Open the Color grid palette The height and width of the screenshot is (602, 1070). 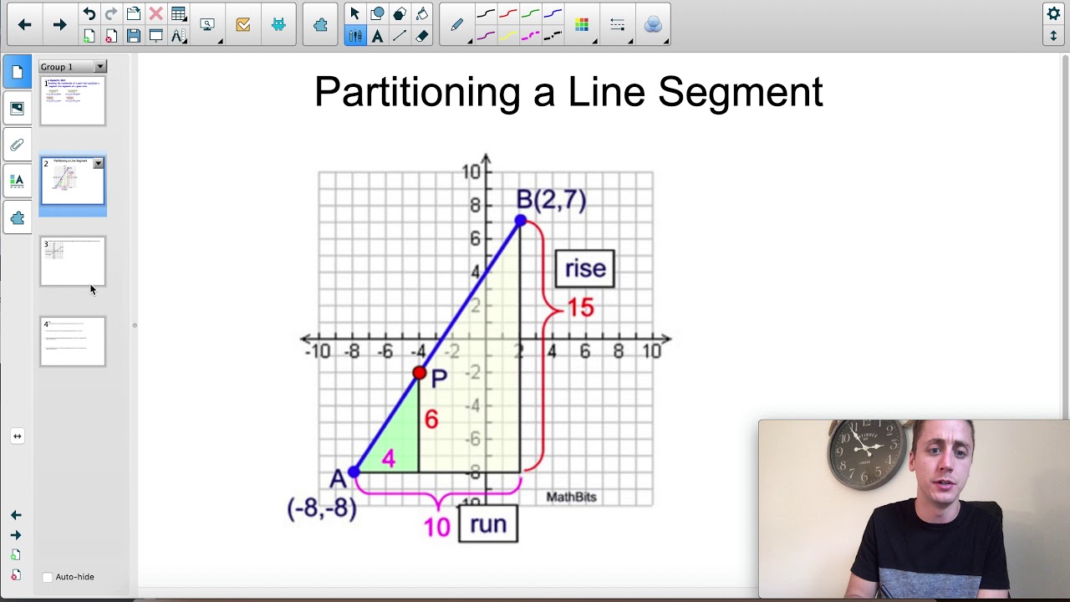(582, 25)
